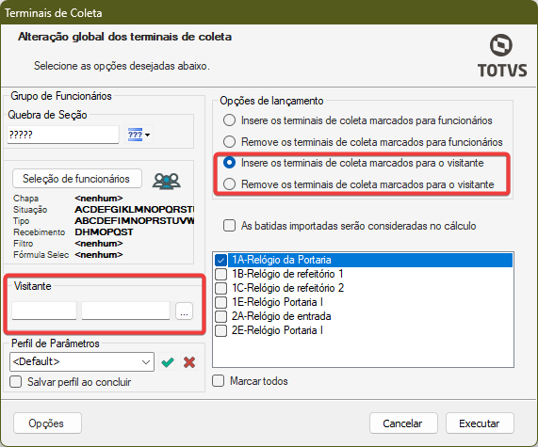538x447 pixels.
Task: Check the 1B-Relógio de refeitório 1 terminal
Action: coord(221,274)
